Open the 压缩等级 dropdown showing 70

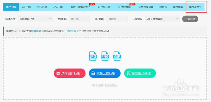click(162, 19)
